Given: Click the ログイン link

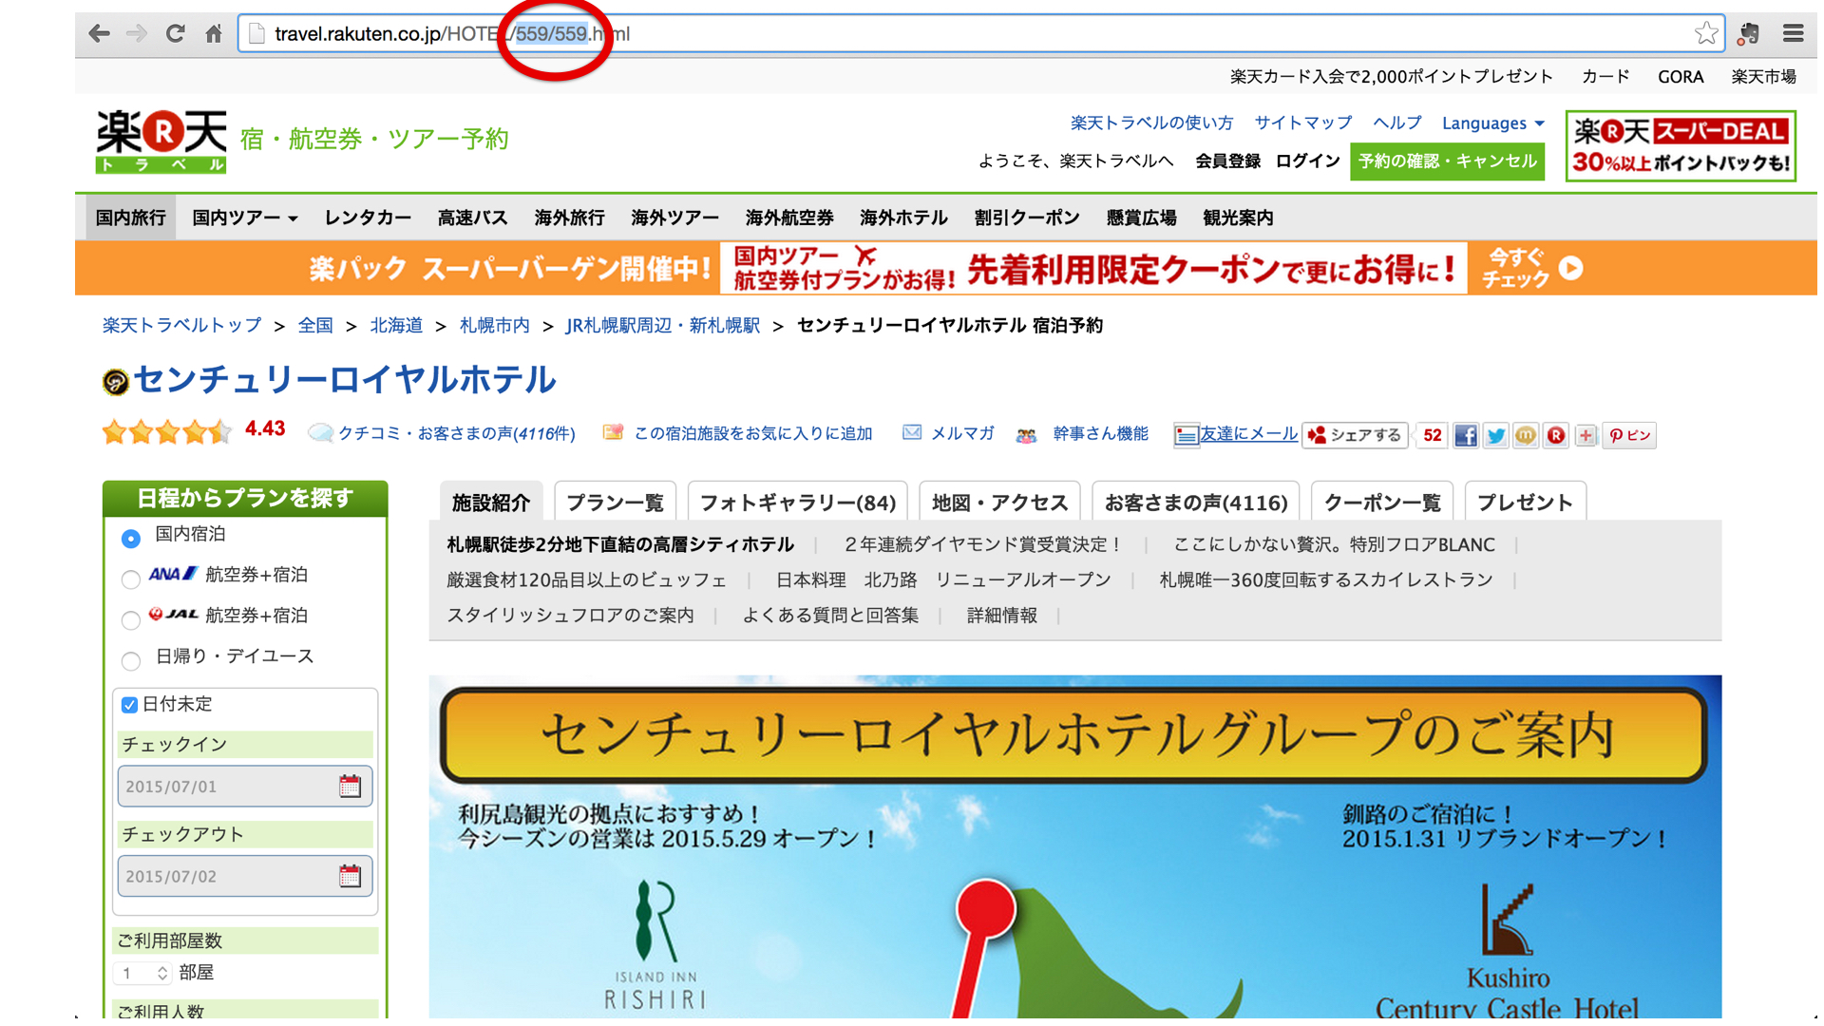Looking at the screenshot, I should [1307, 161].
